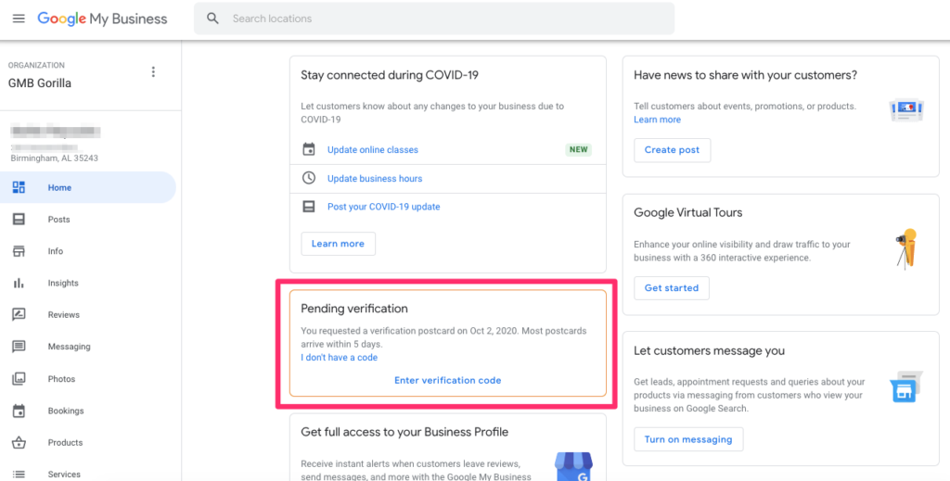950x481 pixels.
Task: Click the Reviews sidebar icon
Action: (19, 314)
